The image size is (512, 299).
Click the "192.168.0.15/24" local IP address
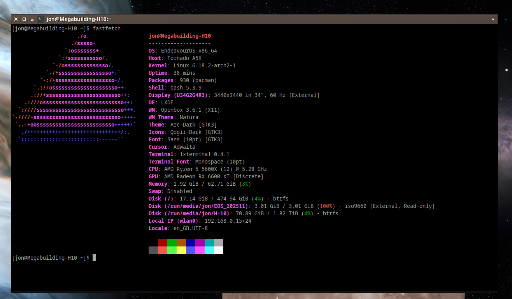pos(228,221)
